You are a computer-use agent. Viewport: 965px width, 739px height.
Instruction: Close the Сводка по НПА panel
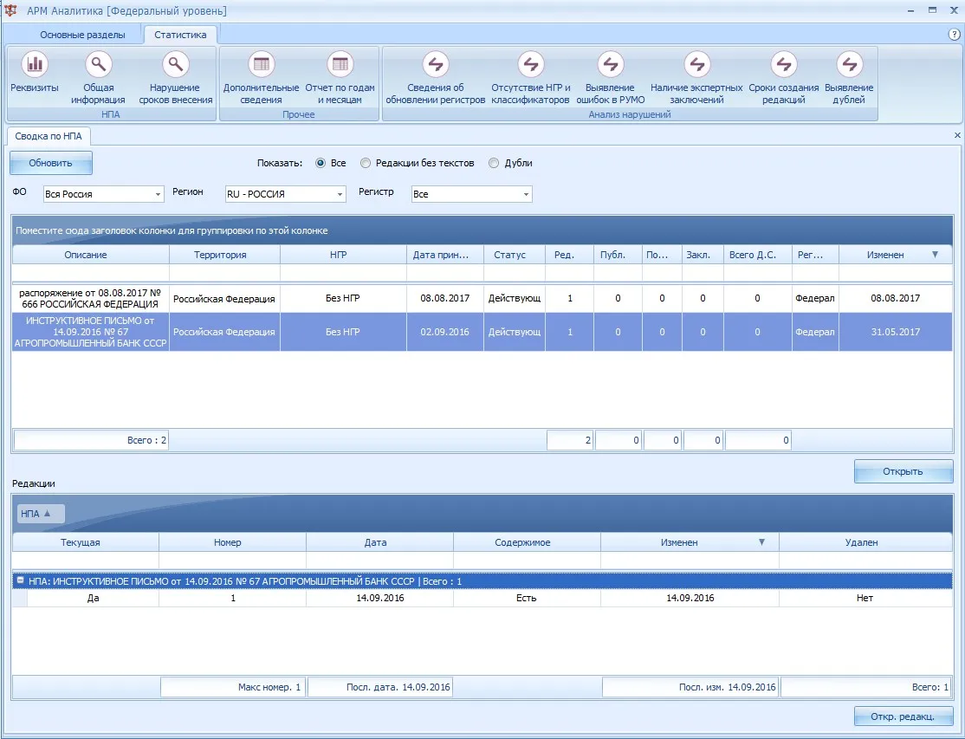(957, 135)
